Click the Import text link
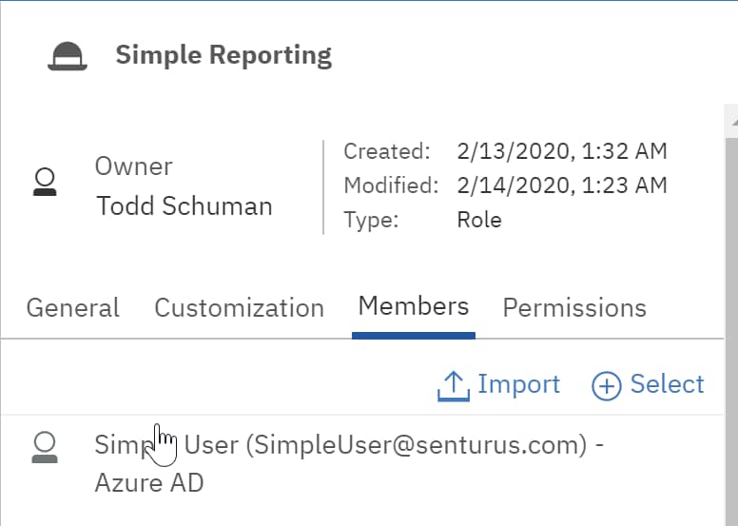 (518, 384)
